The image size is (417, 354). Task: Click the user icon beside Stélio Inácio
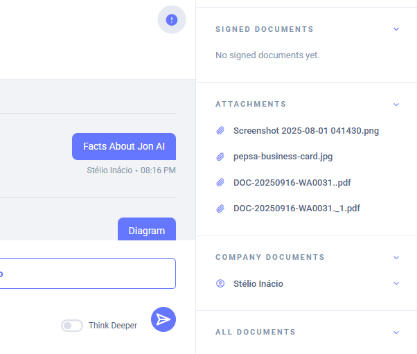220,283
